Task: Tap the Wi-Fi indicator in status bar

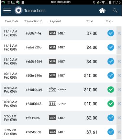Action: coord(103,2)
